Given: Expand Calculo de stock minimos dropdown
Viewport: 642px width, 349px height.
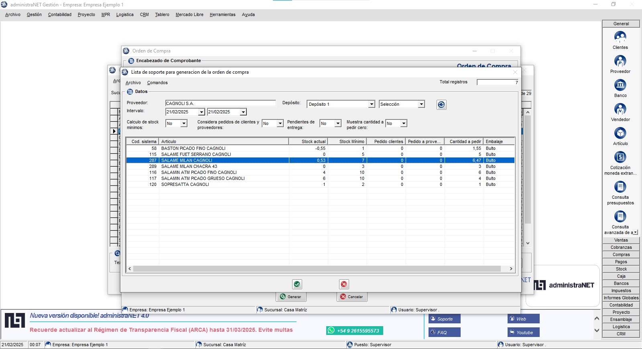Looking at the screenshot, I should click(x=184, y=123).
